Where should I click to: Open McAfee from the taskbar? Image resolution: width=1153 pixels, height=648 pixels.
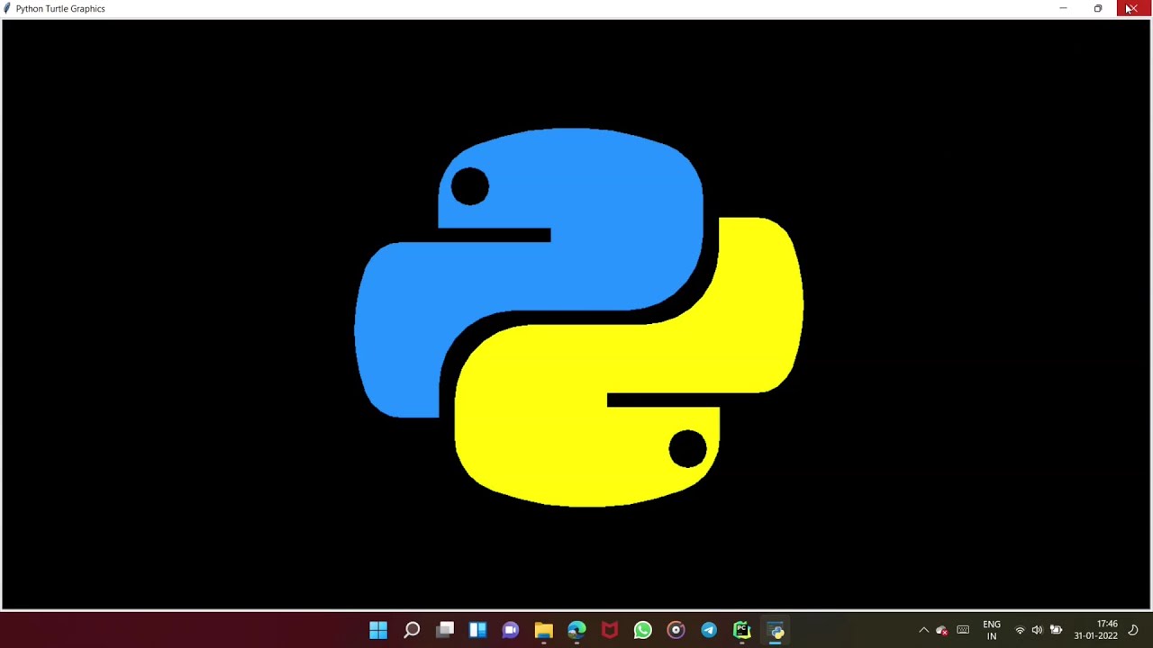(x=610, y=630)
